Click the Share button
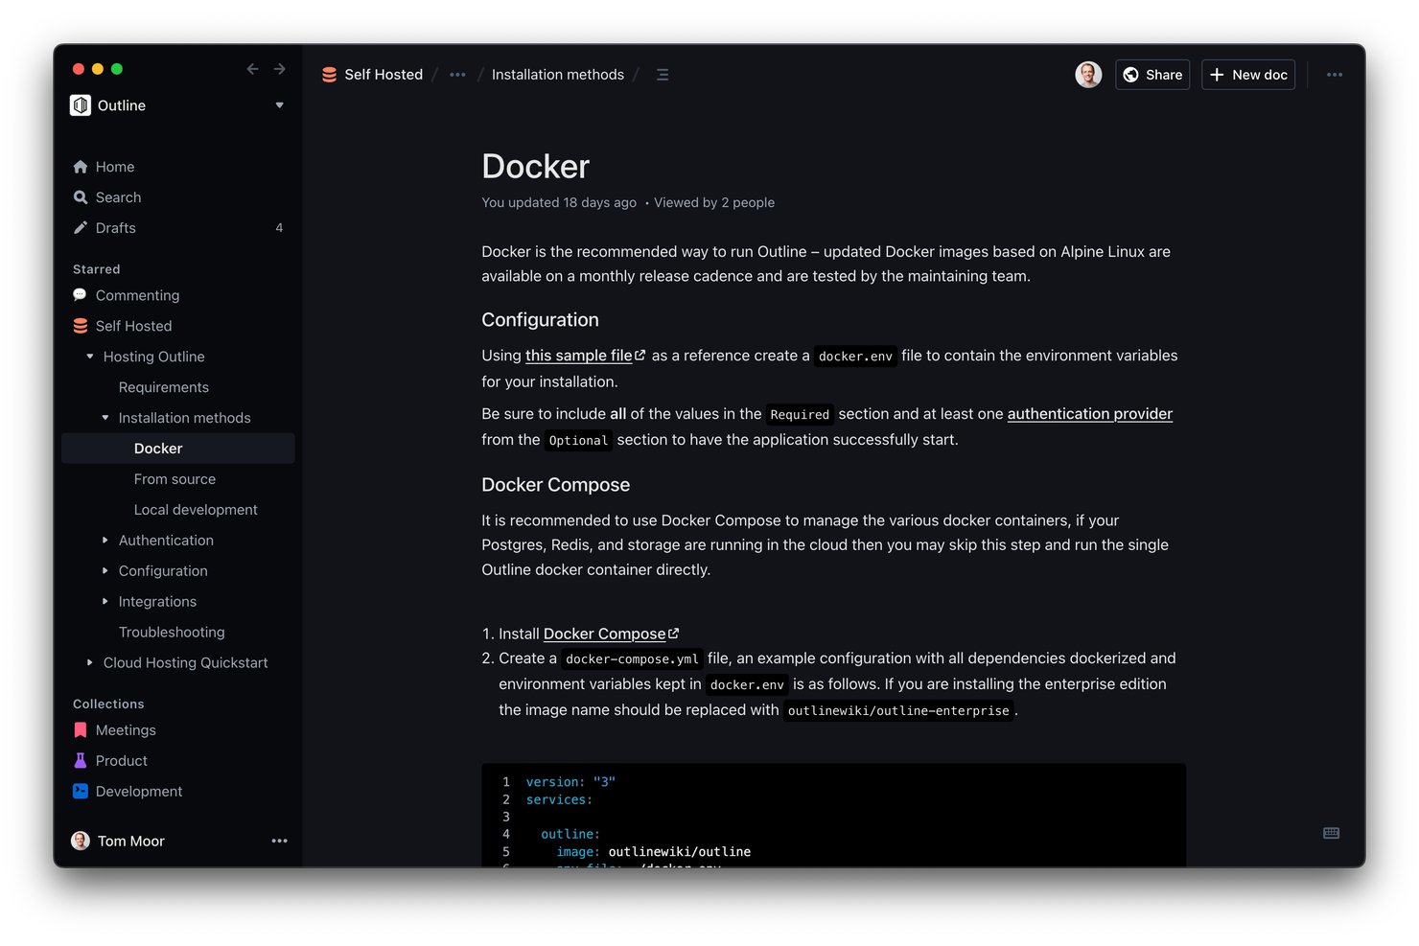 [x=1152, y=75]
